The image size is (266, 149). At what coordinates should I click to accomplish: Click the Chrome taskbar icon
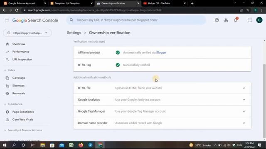point(100,145)
